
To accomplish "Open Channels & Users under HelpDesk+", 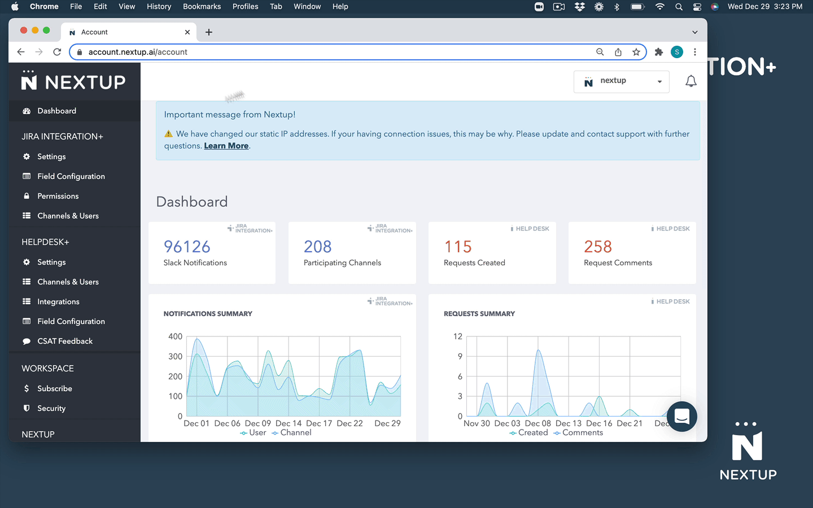I will (75, 282).
